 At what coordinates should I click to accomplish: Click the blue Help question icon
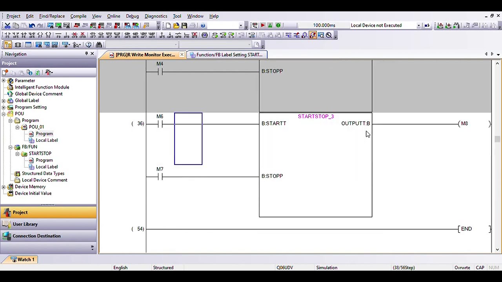pyautogui.click(x=203, y=25)
